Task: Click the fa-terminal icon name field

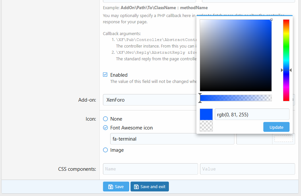Action: click(172, 139)
